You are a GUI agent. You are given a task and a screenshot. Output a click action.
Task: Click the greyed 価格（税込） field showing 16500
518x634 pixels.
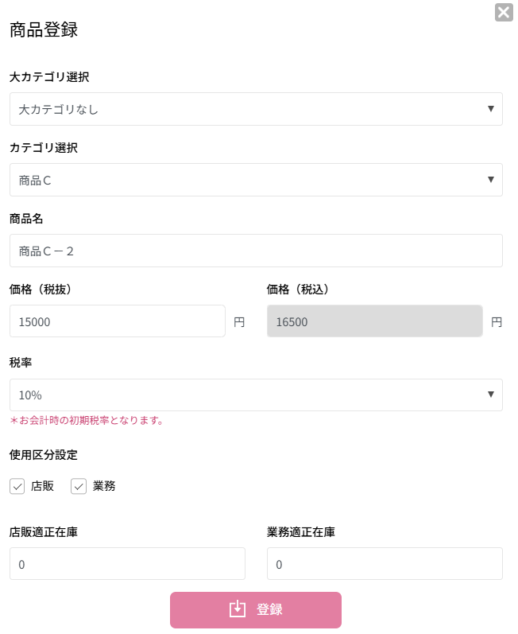(375, 321)
